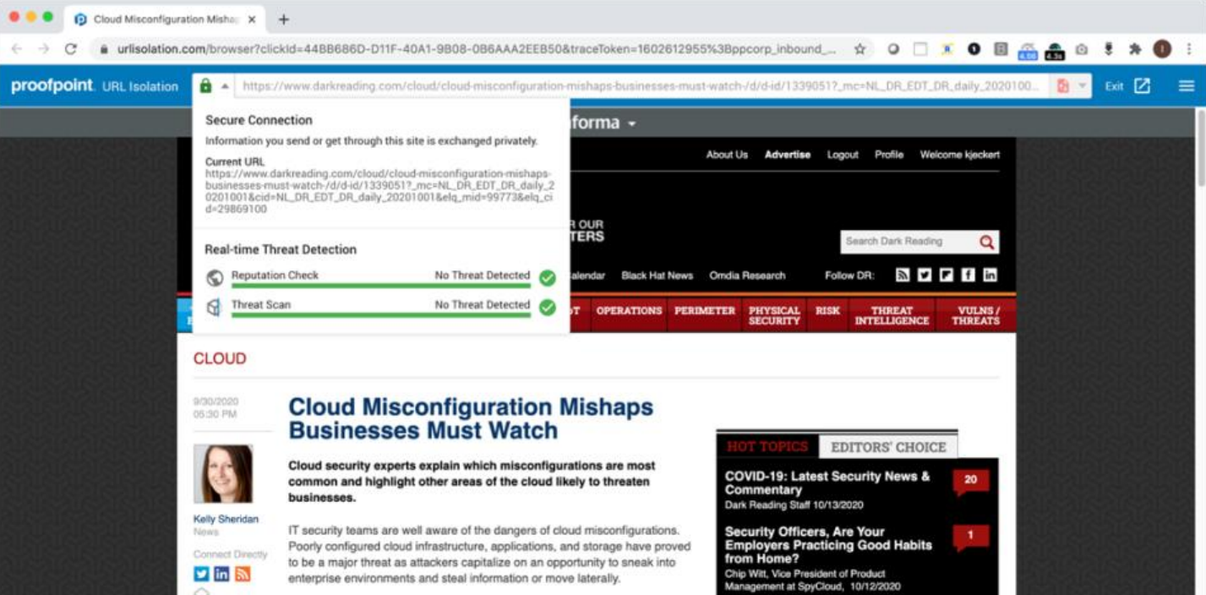This screenshot has height=595, width=1206.
Task: Click the Search Dark Reading field
Action: tap(908, 242)
